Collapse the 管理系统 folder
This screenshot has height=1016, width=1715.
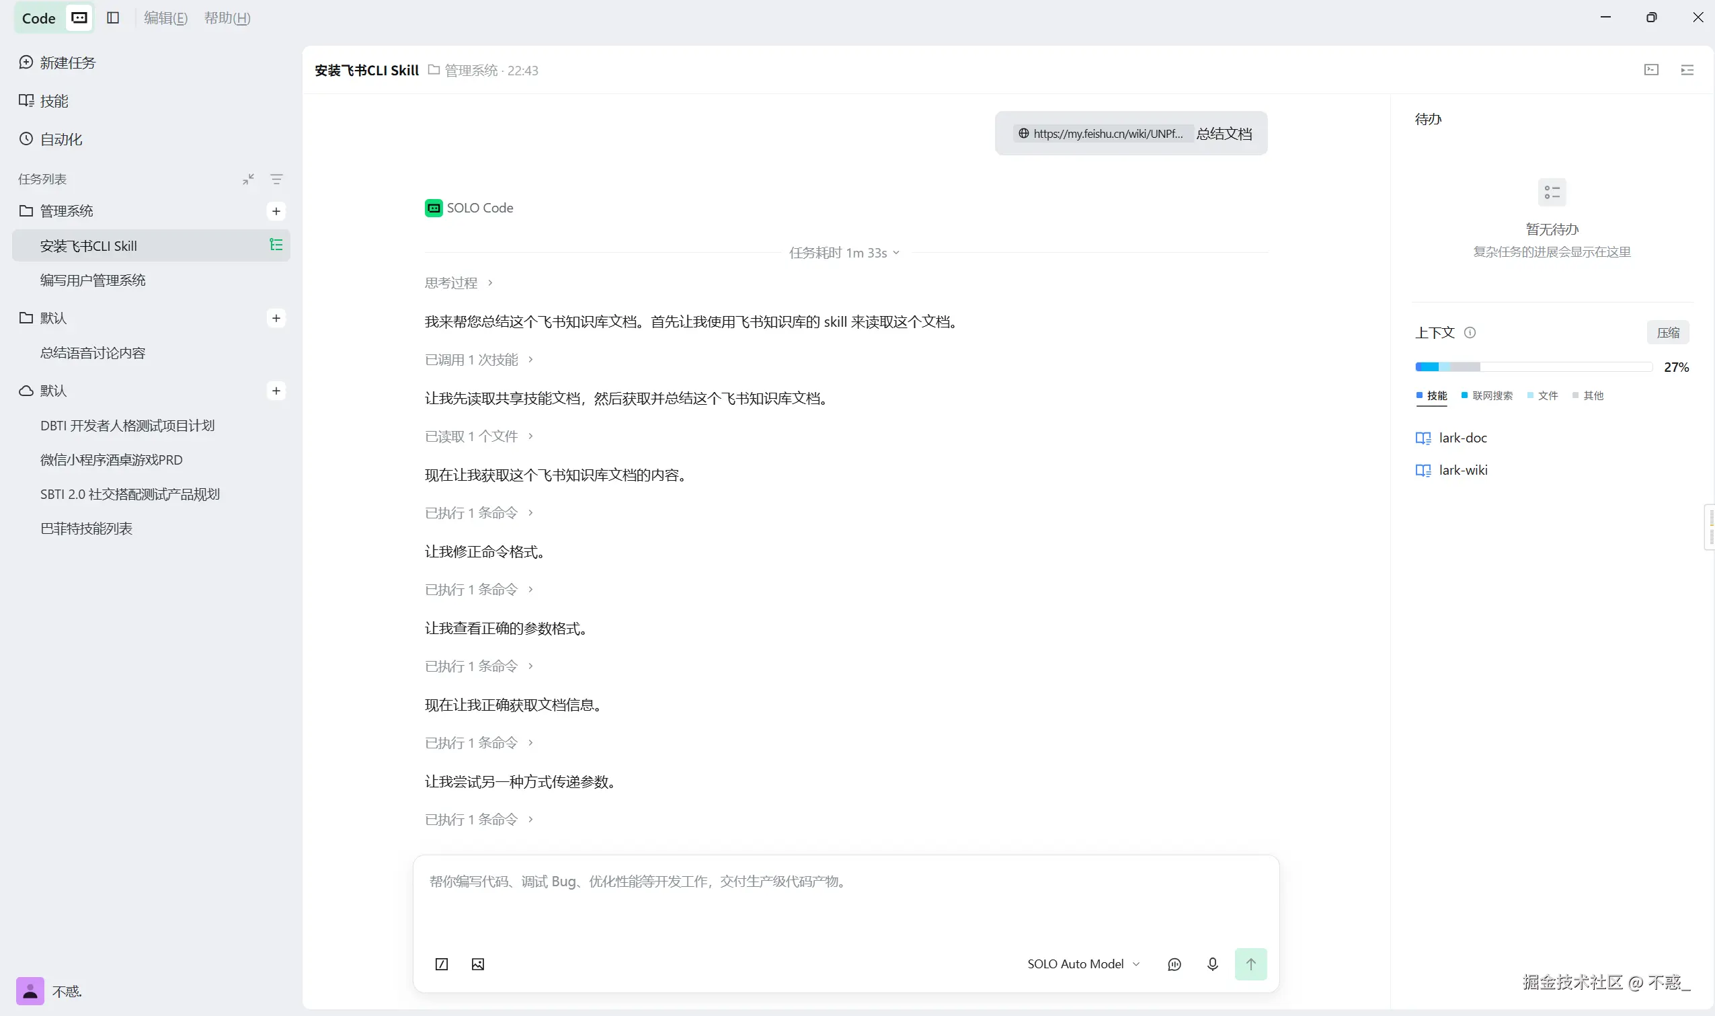pyautogui.click(x=56, y=211)
